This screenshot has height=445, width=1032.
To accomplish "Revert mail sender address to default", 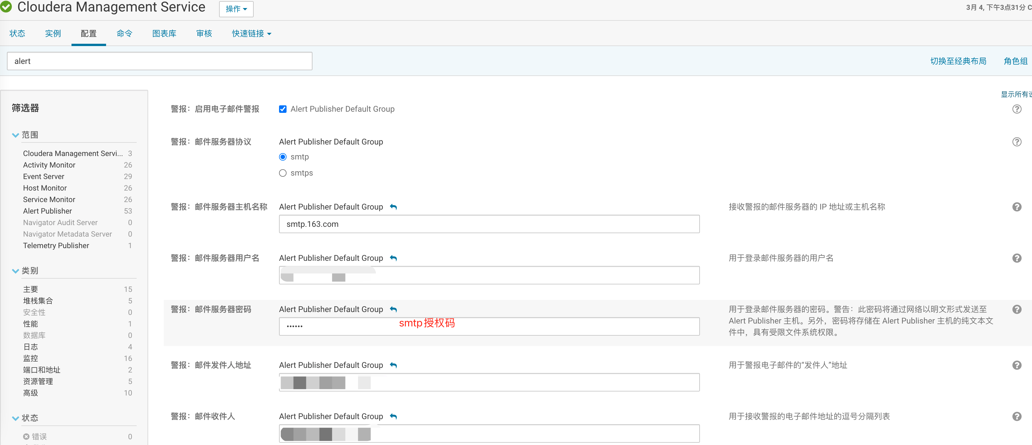I will coord(393,365).
